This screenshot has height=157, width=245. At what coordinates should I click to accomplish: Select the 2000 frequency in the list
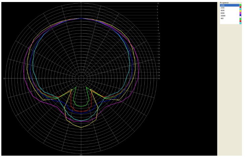pyautogui.click(x=223, y=8)
